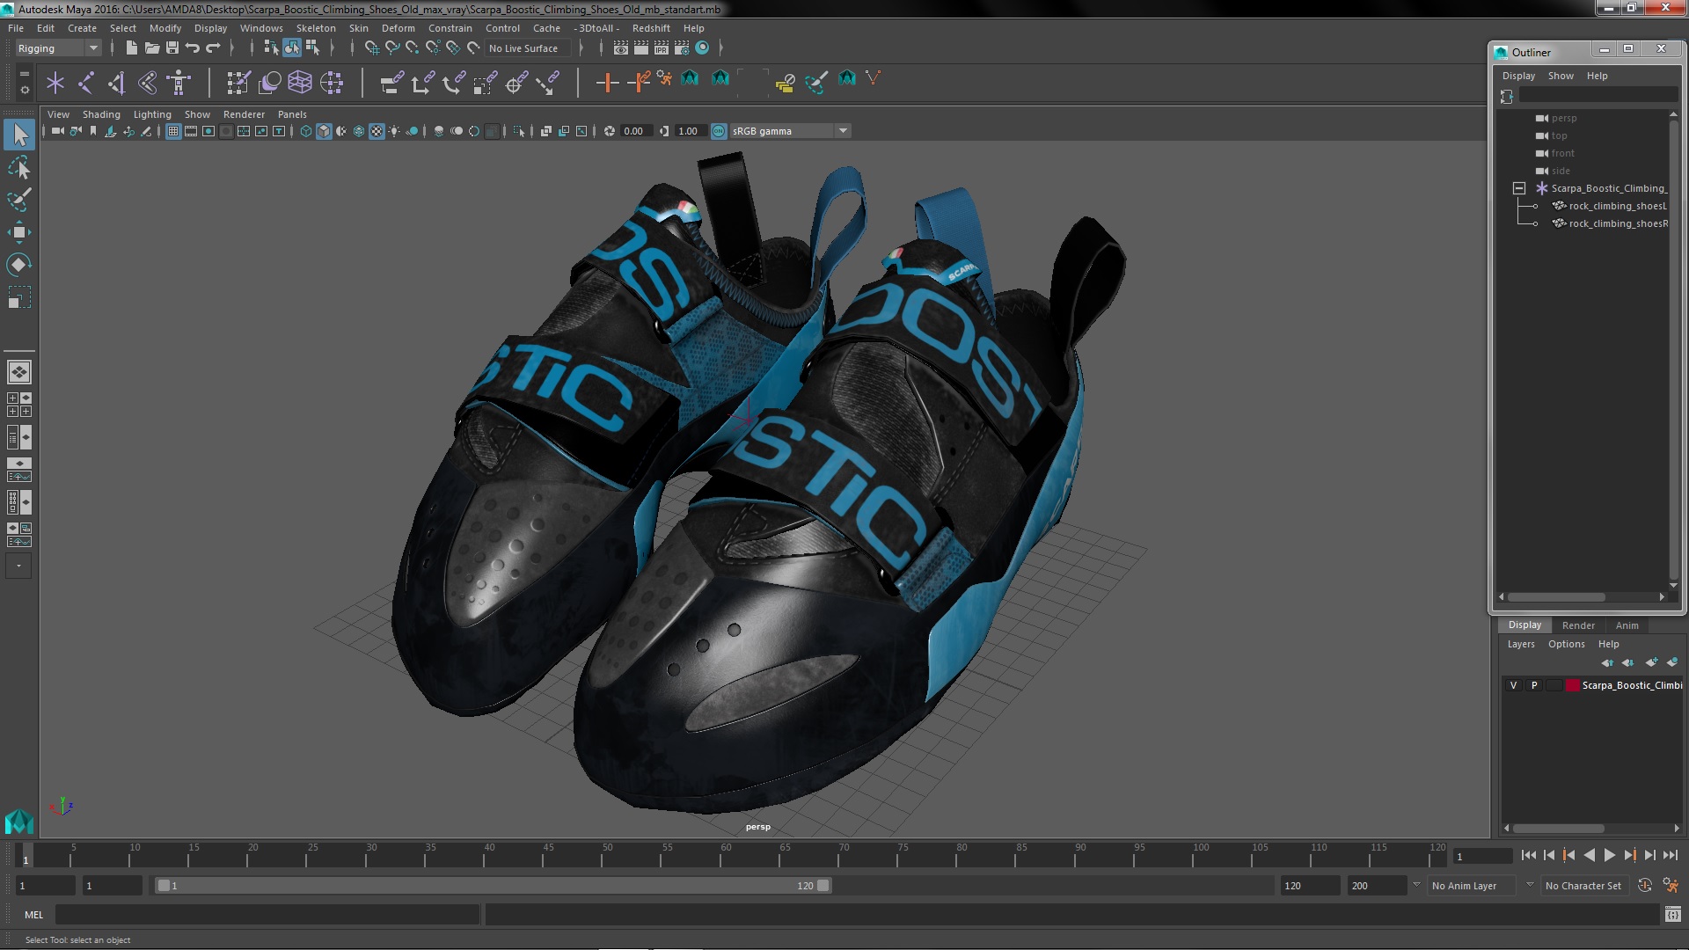Open the HumanIK skeleton icon

(x=179, y=83)
